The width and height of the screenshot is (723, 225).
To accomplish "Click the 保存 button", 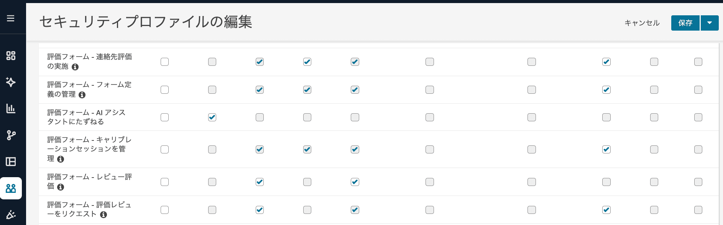I will (685, 23).
